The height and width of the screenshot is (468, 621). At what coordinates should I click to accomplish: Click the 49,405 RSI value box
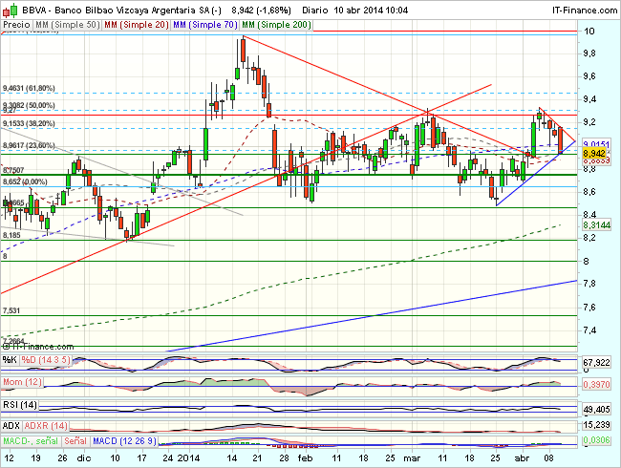(x=596, y=410)
